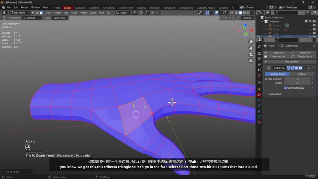The height and width of the screenshot is (179, 318).
Task: Click the pan hand viewport gizmo
Action: click(251, 48)
